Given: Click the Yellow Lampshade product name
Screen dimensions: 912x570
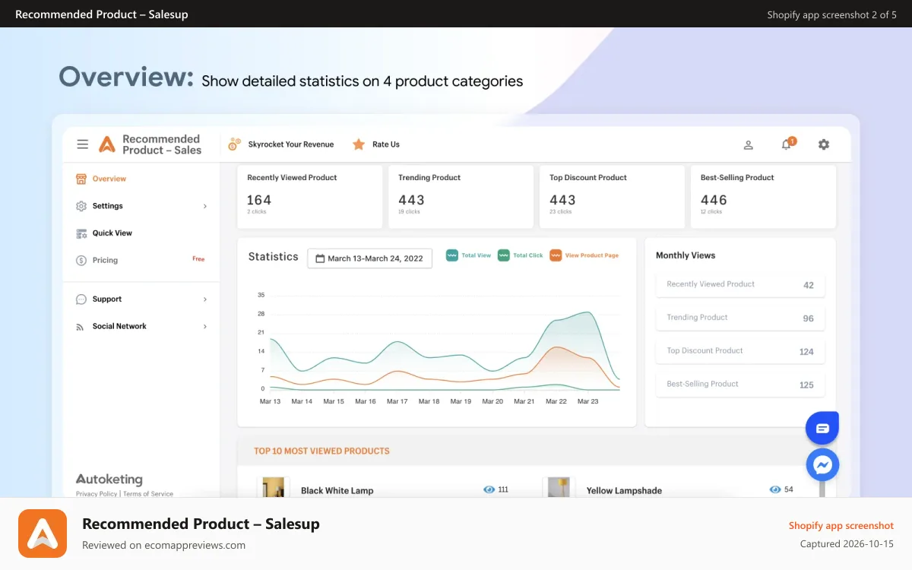Looking at the screenshot, I should pyautogui.click(x=624, y=491).
